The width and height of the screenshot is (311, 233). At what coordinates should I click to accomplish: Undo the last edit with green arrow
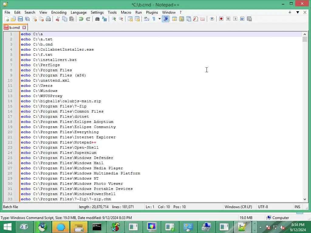(x=81, y=19)
